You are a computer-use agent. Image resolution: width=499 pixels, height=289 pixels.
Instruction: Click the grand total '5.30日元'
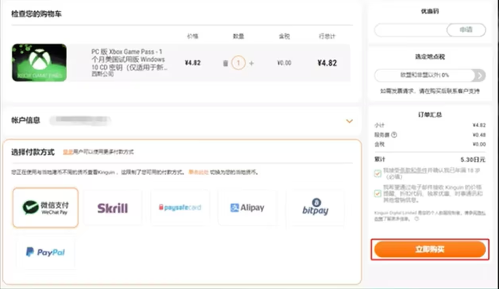pyautogui.click(x=473, y=159)
